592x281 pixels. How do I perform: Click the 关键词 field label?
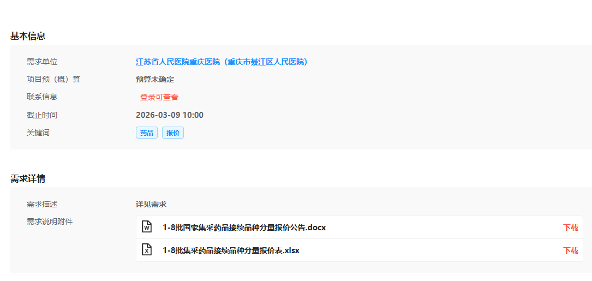point(38,133)
